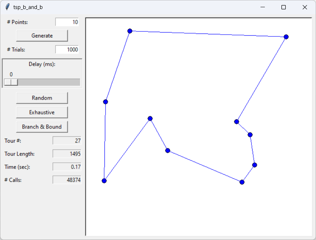Start the Exhaustive search
Screen dimensions: 316x240
[42, 113]
